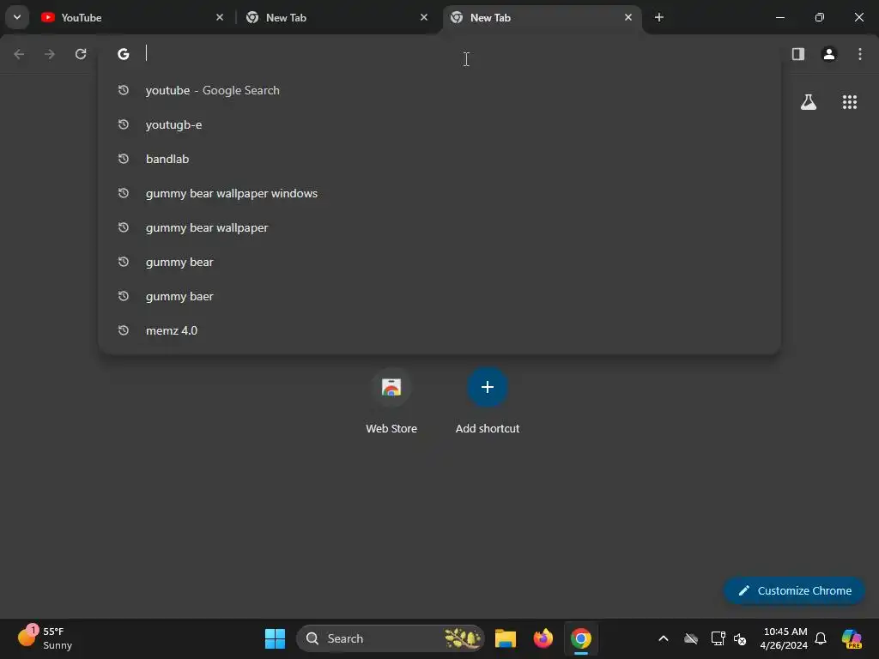Show hidden system tray icons
Image resolution: width=879 pixels, height=659 pixels.
(664, 638)
